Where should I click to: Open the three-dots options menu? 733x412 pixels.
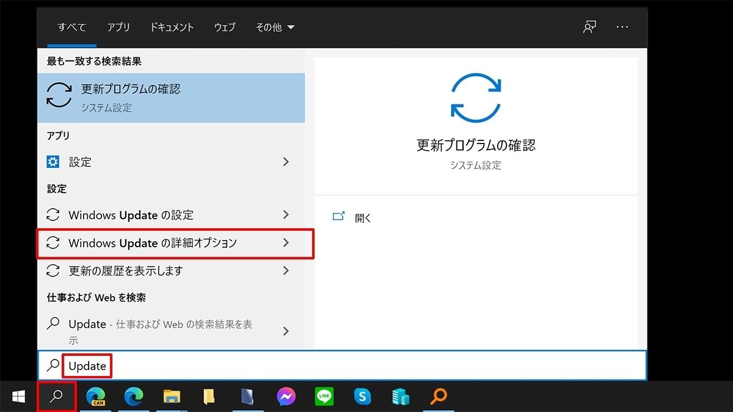(622, 27)
